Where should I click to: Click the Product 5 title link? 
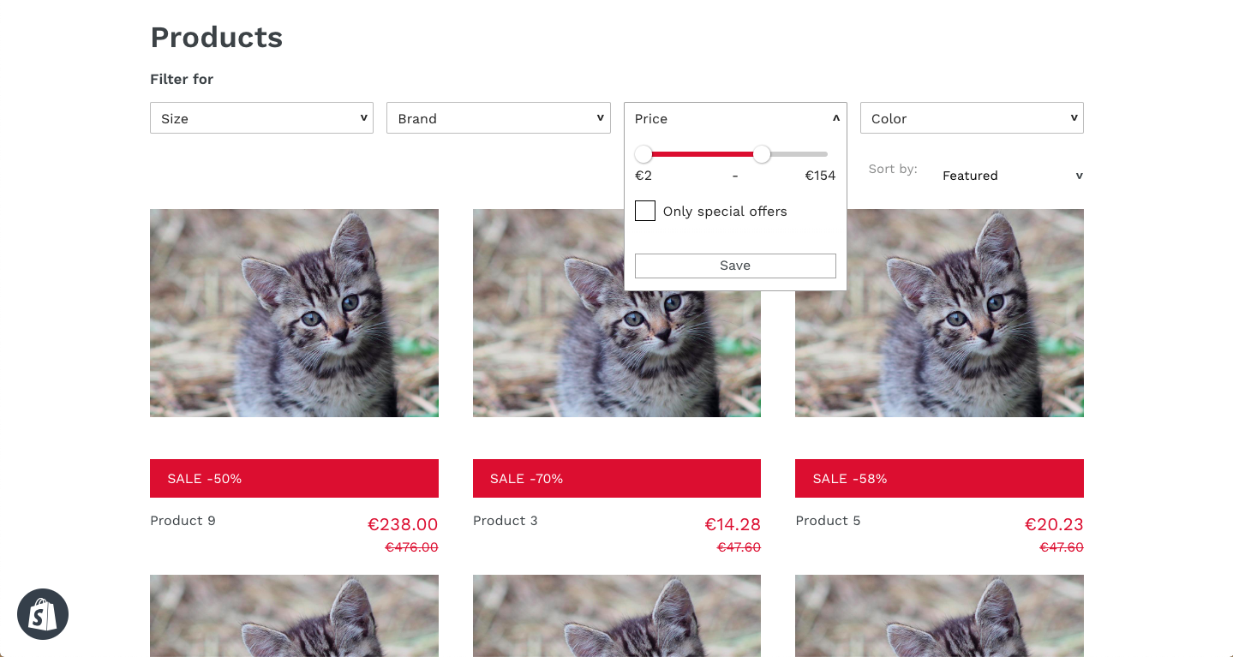coord(828,521)
